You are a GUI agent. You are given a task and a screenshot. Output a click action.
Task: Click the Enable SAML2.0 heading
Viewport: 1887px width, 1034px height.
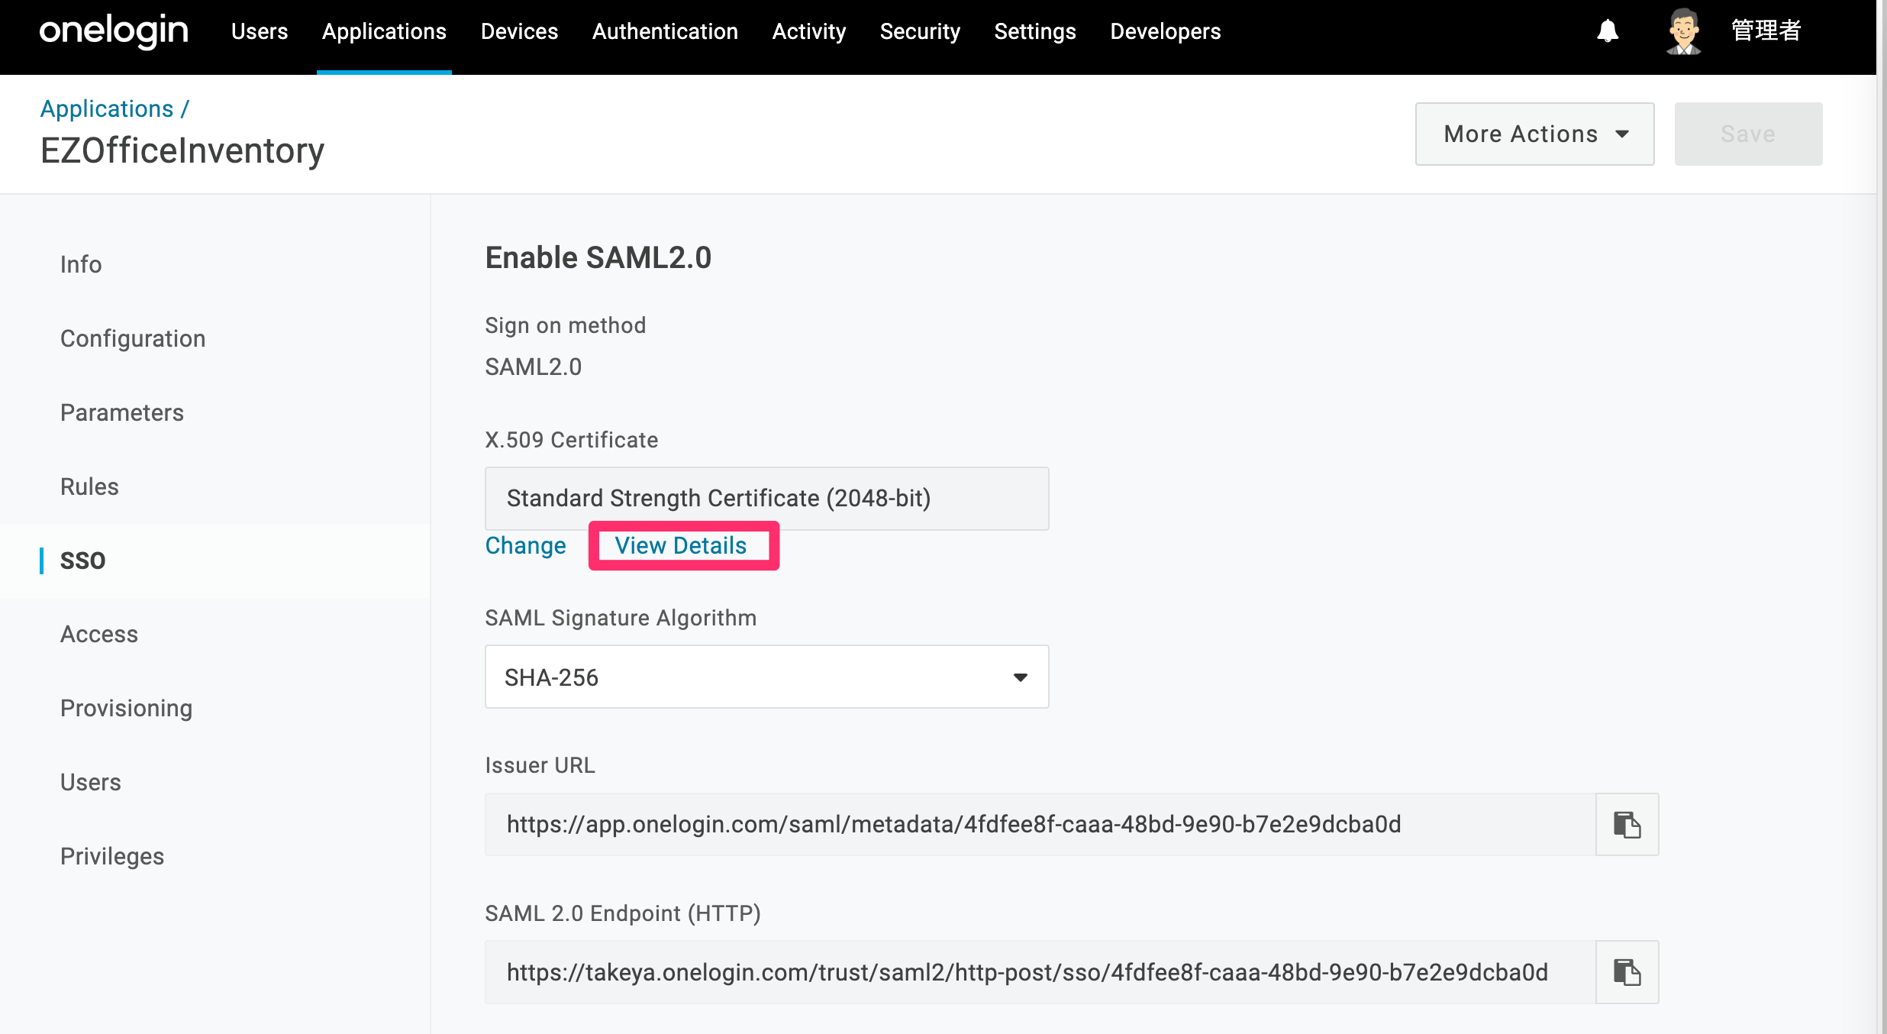(598, 257)
